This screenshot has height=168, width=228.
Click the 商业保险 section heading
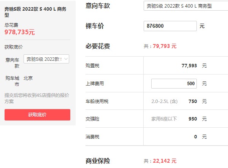(x=98, y=161)
